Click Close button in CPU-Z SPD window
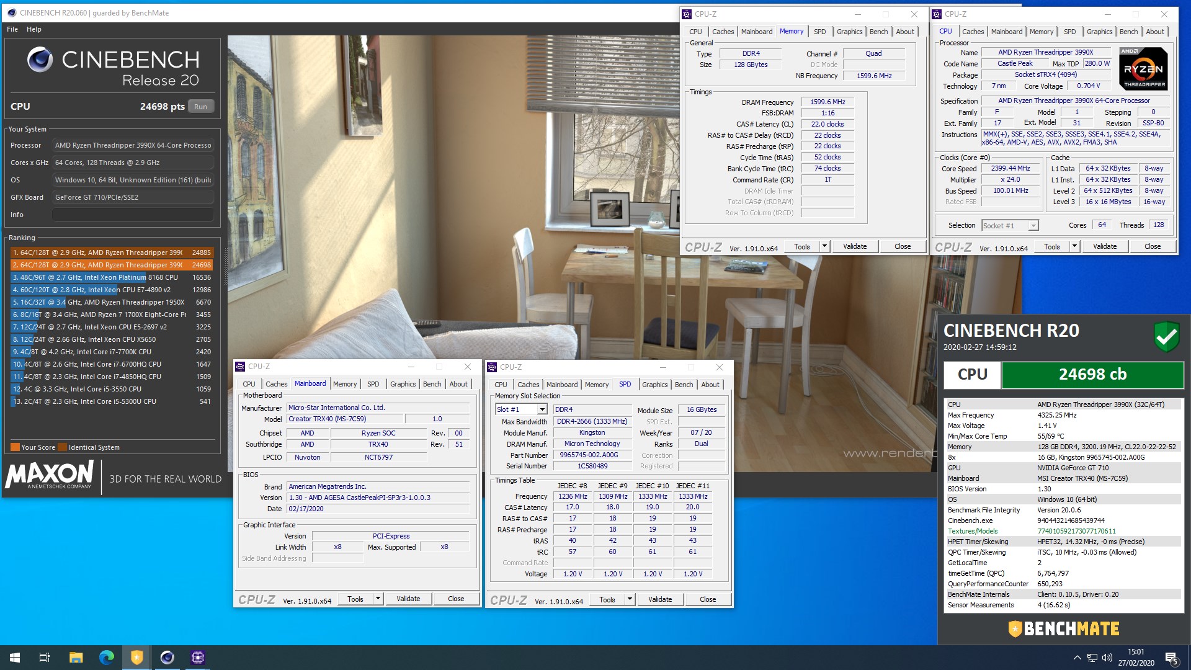 [708, 599]
